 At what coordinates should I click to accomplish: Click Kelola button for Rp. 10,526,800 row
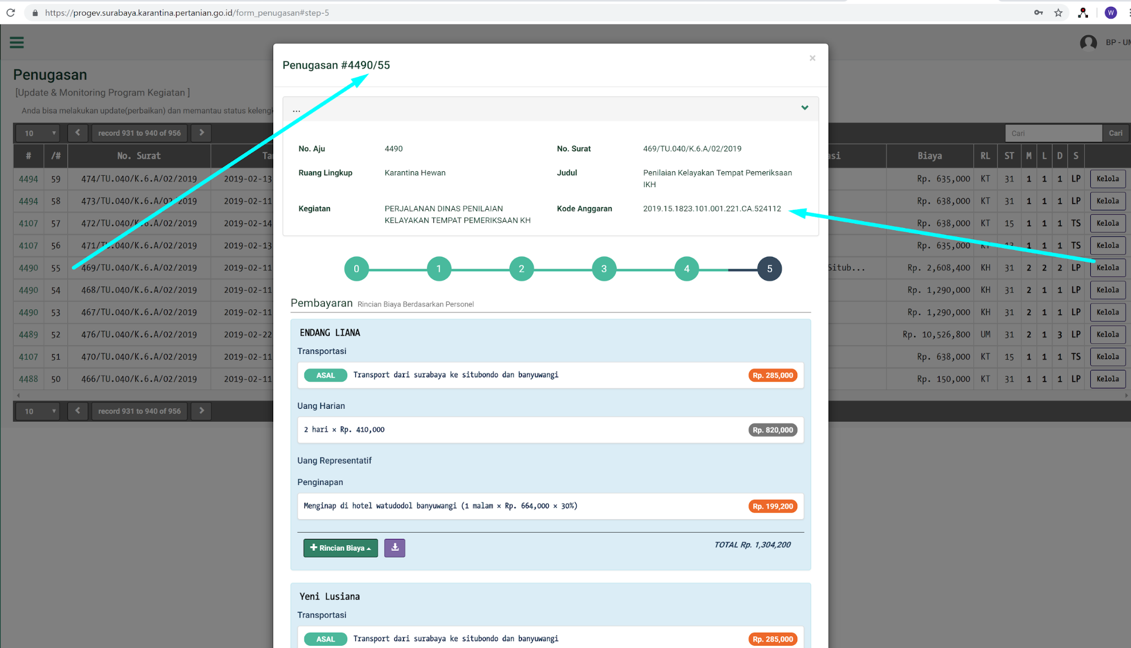[1107, 334]
